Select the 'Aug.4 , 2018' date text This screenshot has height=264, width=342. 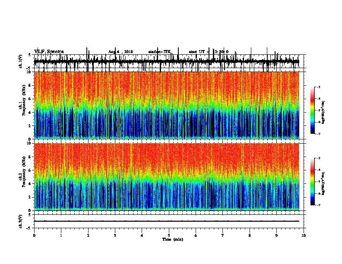(120, 52)
